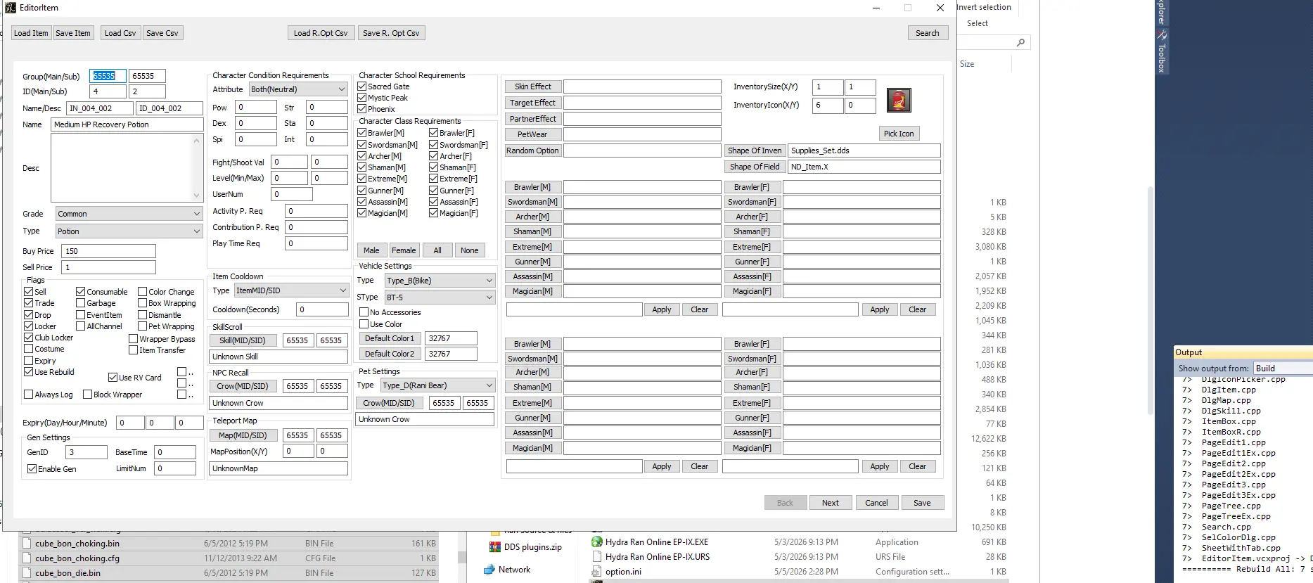This screenshot has height=583, width=1313.
Task: Click the Buy Price input field
Action: pos(109,251)
